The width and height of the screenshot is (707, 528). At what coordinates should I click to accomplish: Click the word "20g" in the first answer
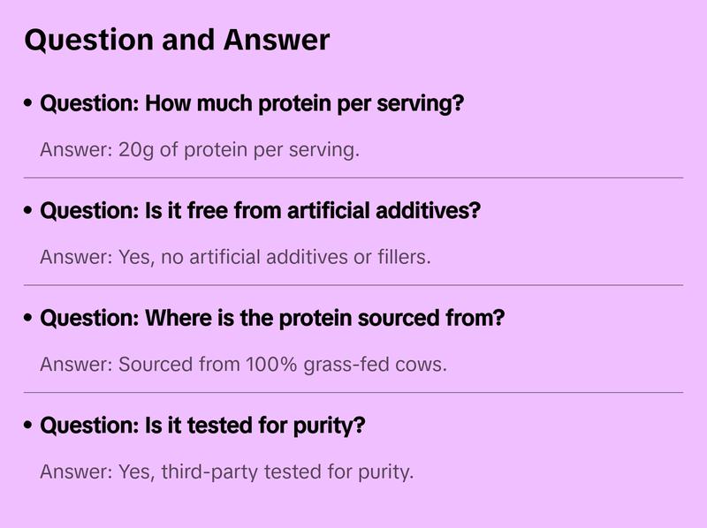pos(136,150)
